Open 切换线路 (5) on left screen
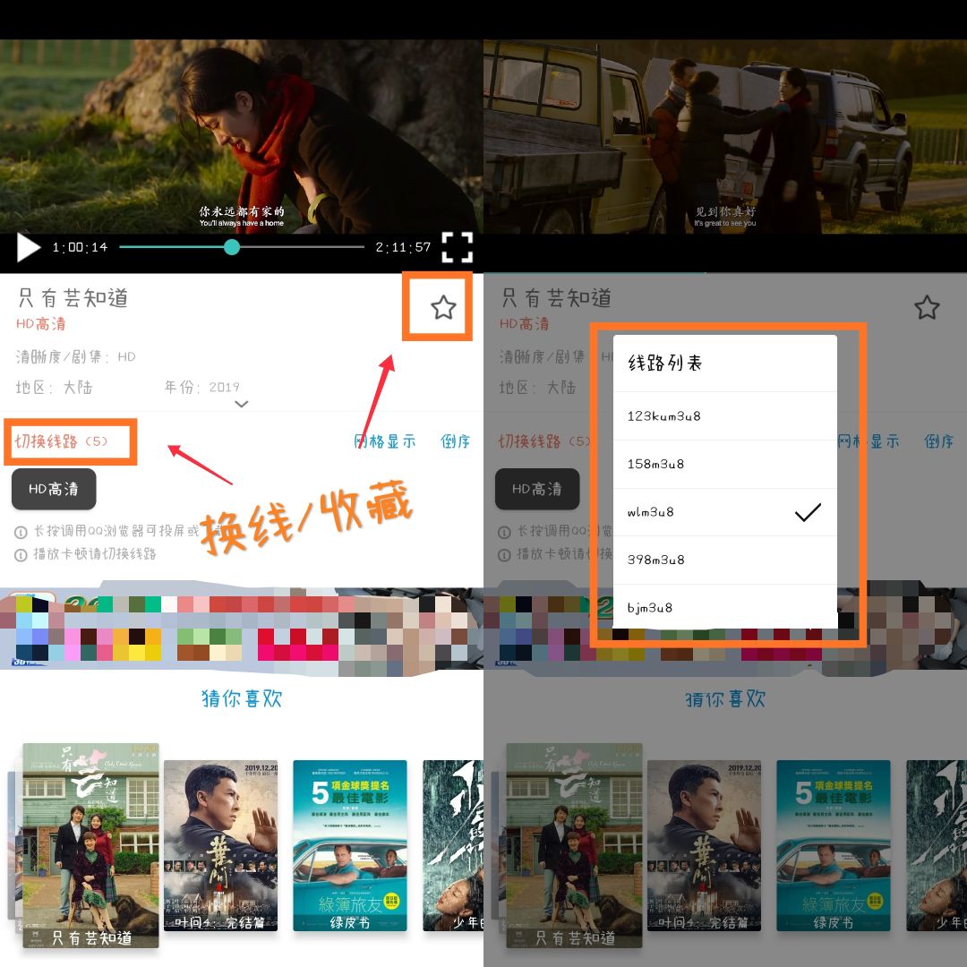This screenshot has width=967, height=967. (62, 441)
